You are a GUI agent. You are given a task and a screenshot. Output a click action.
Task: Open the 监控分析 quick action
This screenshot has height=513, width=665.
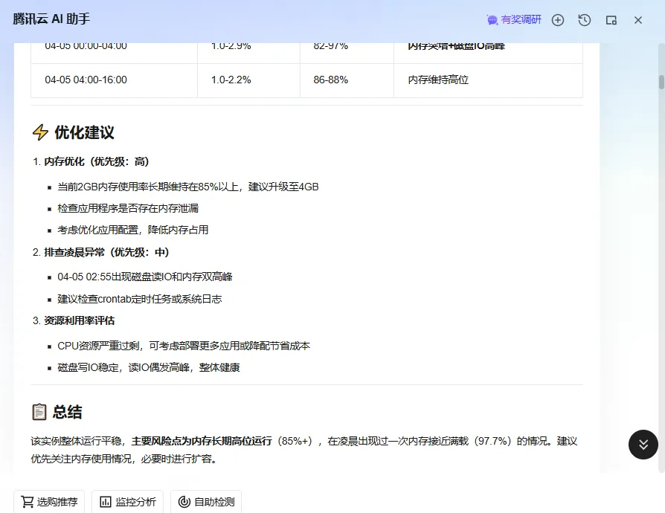(x=128, y=502)
